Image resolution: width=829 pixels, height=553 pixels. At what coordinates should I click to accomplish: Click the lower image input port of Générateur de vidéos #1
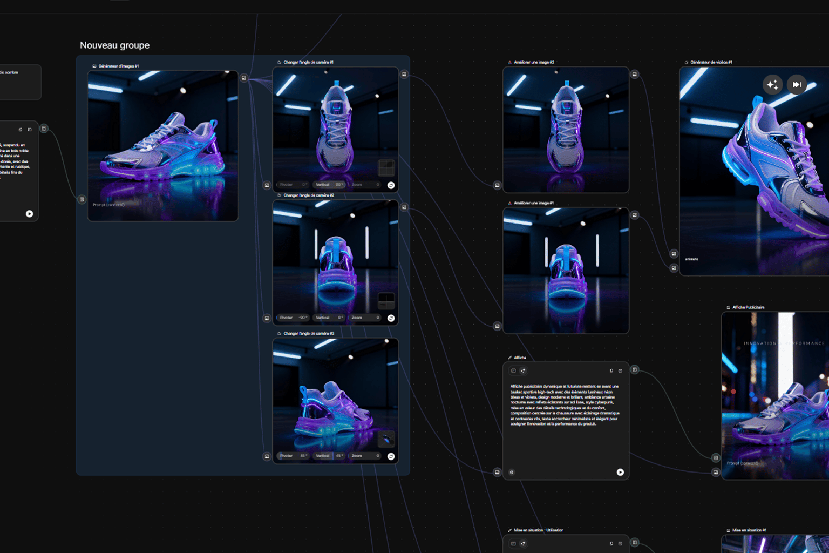click(x=674, y=268)
